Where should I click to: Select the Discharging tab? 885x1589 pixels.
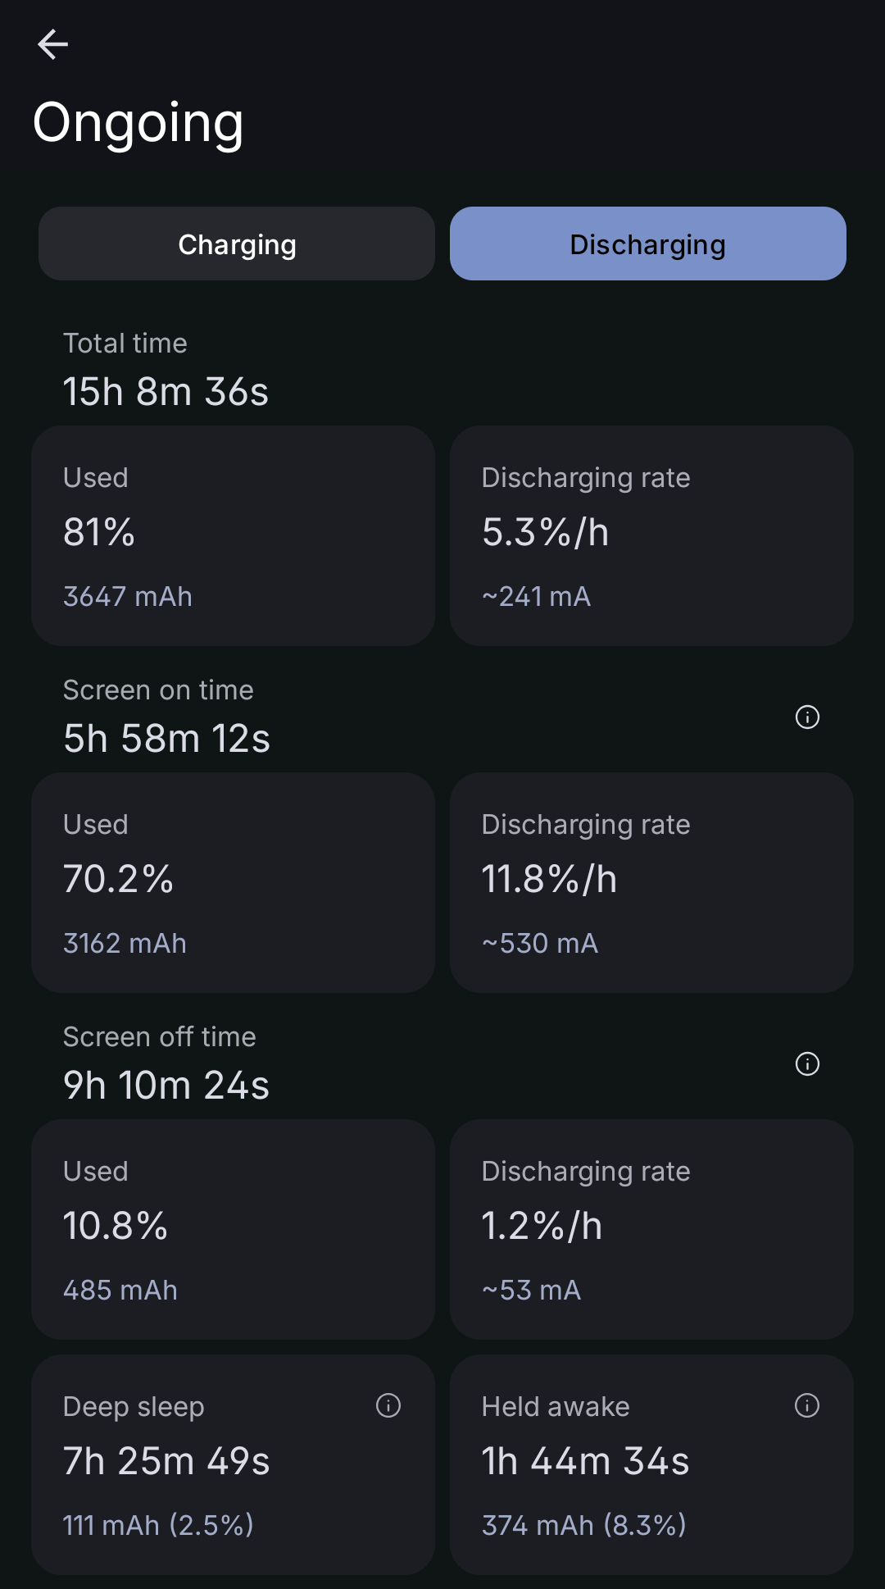click(647, 244)
